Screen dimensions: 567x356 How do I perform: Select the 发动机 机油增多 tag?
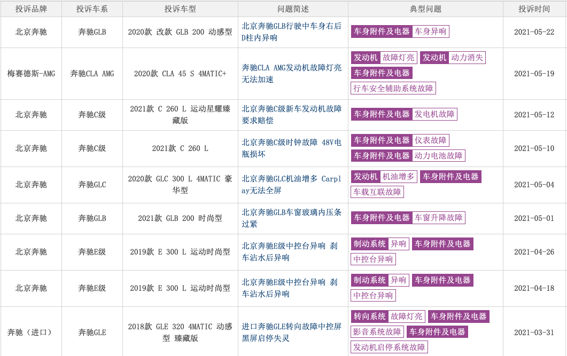384,177
